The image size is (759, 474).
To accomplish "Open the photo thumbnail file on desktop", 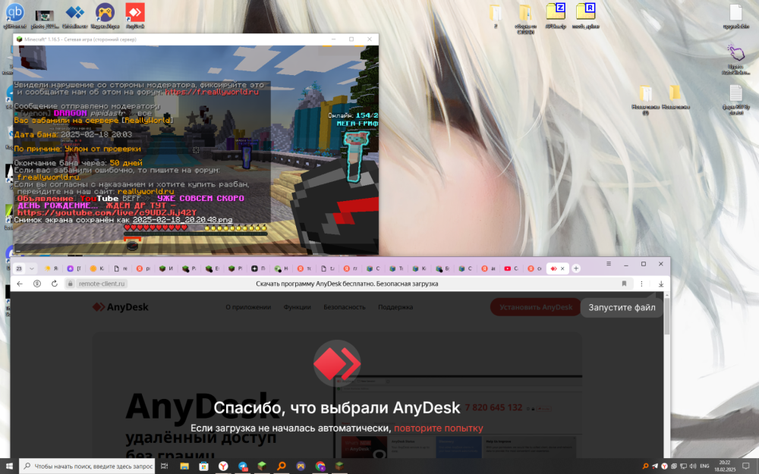I will coord(45,17).
